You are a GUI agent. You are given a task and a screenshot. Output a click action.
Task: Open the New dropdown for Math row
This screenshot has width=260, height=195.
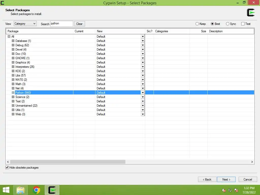tap(143, 84)
